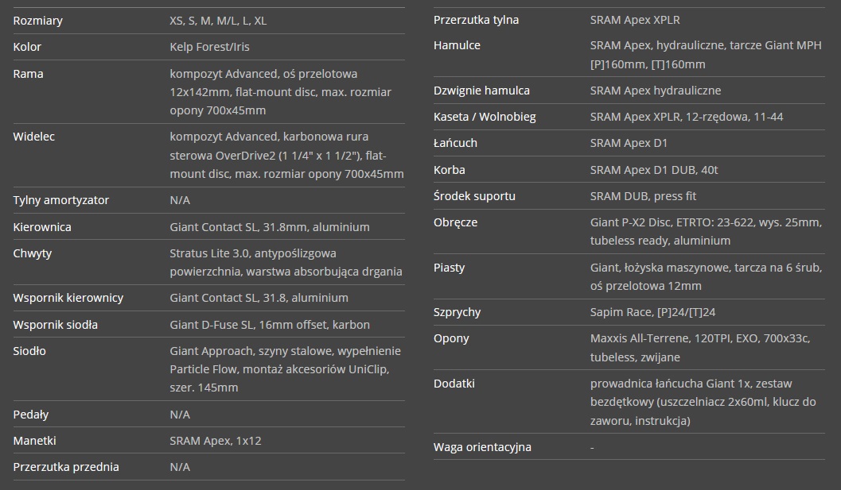Screen dimensions: 841x490
Task: Click the Kaseta / Wolnobieg label
Action: [485, 117]
